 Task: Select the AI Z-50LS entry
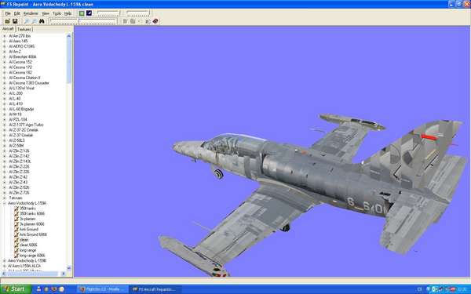point(16,140)
